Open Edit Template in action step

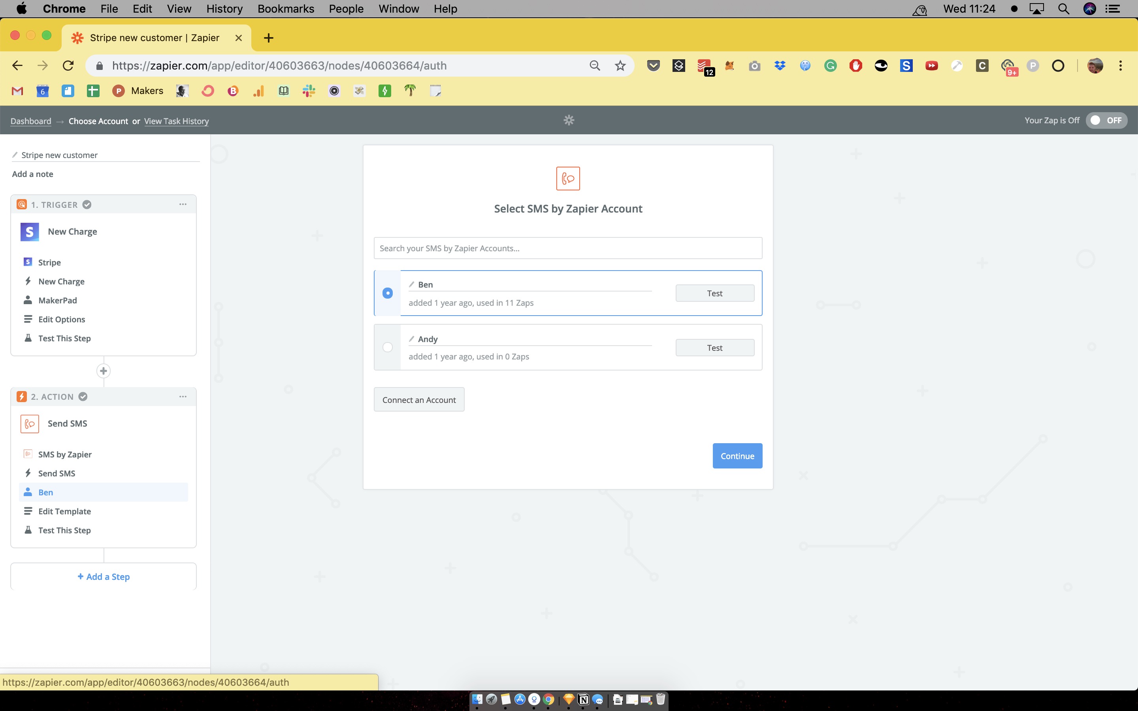point(104,511)
